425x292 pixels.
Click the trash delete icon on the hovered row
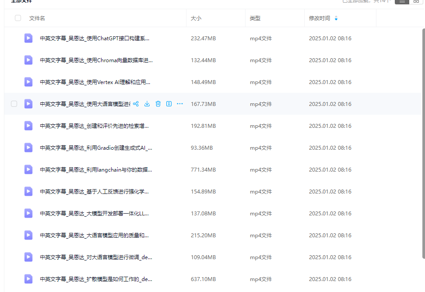(x=158, y=104)
